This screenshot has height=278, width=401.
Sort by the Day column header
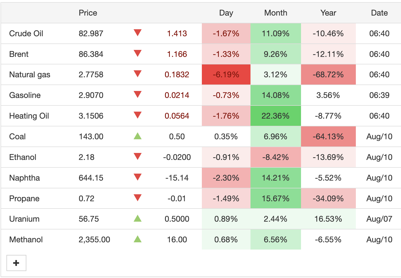click(226, 13)
